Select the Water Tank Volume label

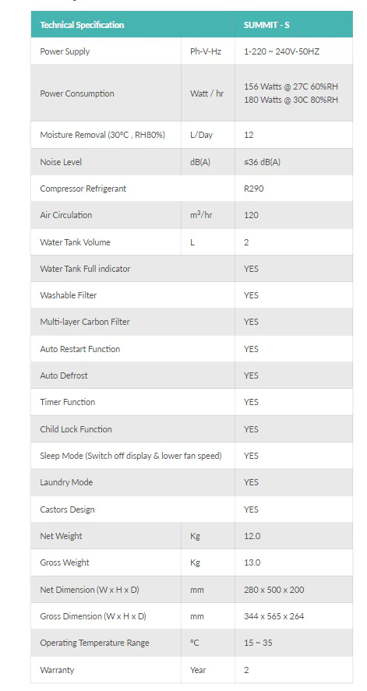pos(76,242)
